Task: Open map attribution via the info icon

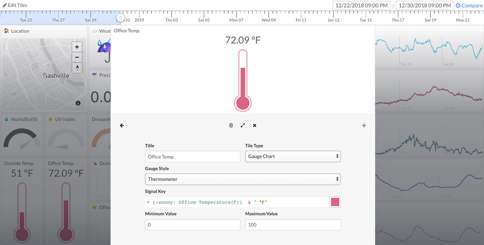Action: pyautogui.click(x=78, y=103)
